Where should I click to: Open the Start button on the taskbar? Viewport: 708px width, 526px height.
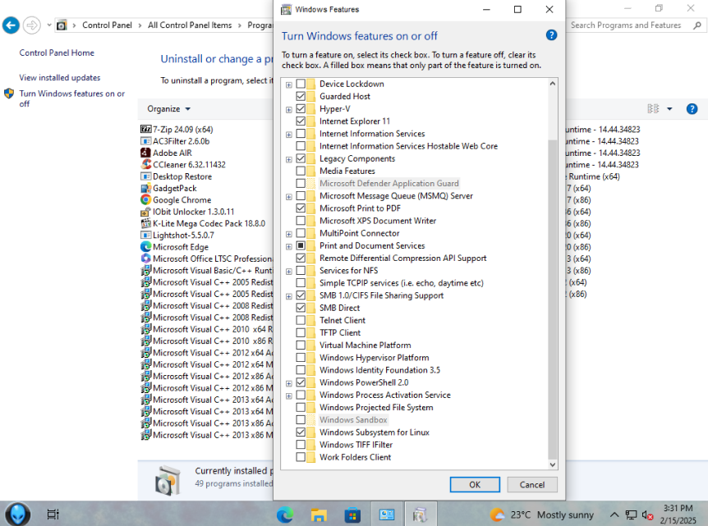[x=17, y=514]
